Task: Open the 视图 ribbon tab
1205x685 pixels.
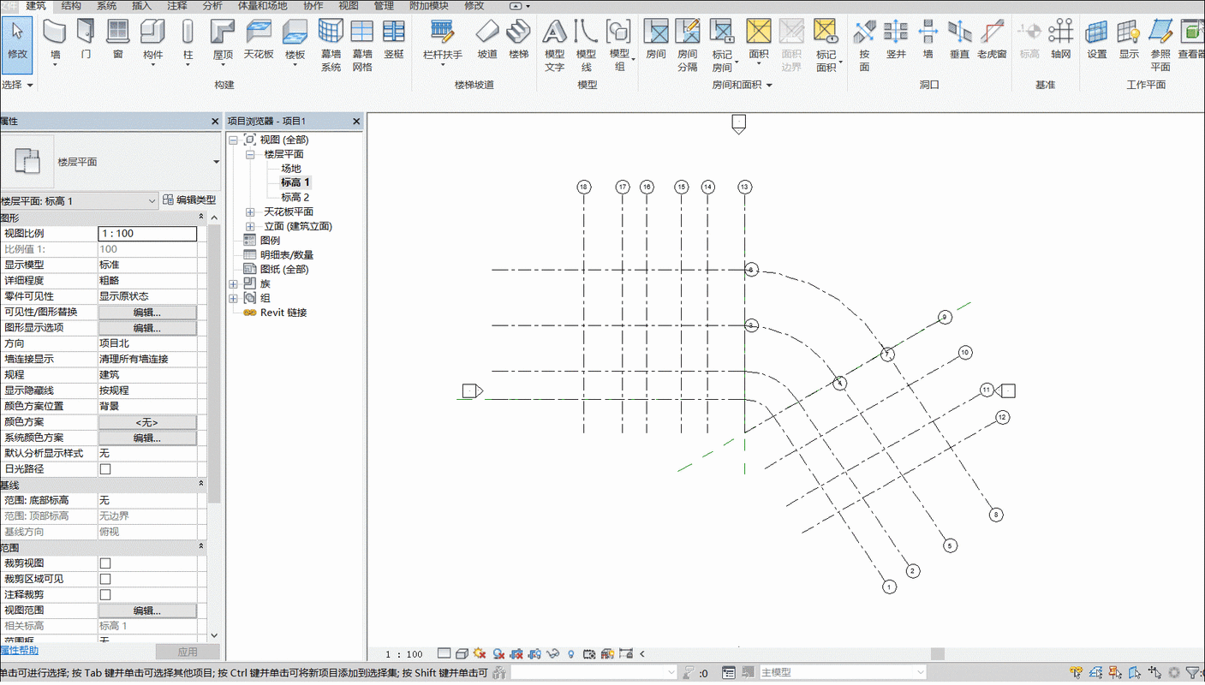Action: coord(349,6)
